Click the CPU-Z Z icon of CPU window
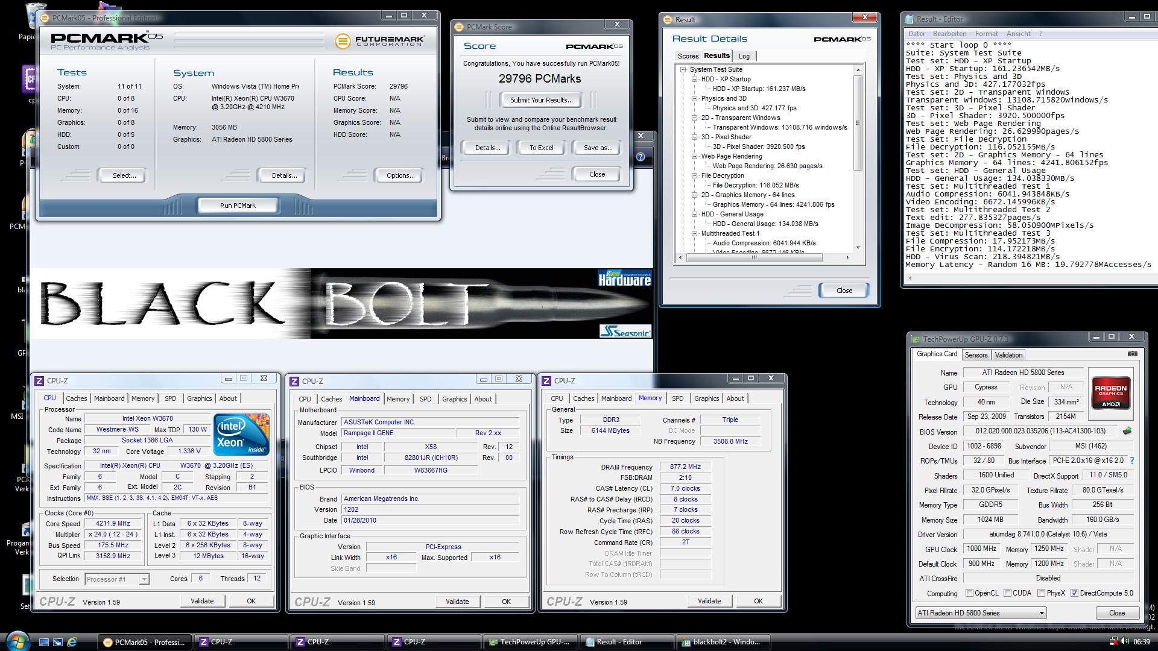Viewport: 1158px width, 651px height. pyautogui.click(x=39, y=381)
